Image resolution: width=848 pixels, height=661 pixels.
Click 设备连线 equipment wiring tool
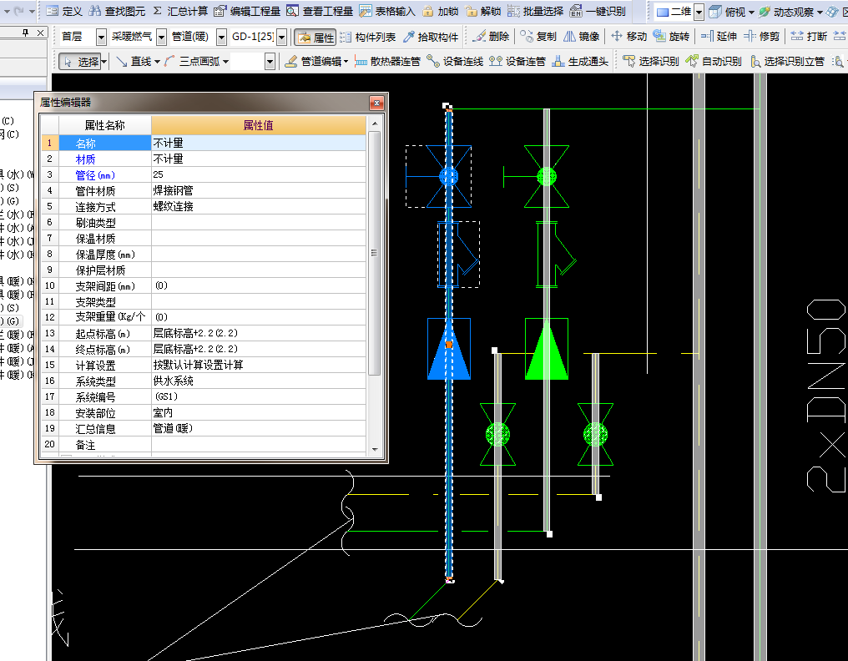[x=454, y=62]
